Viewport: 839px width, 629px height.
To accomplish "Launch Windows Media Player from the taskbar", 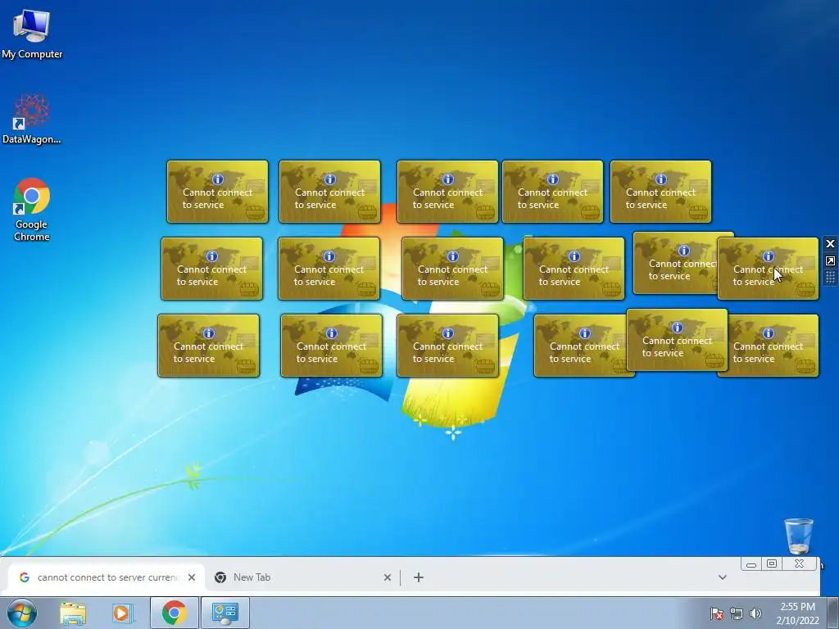I will 122,613.
